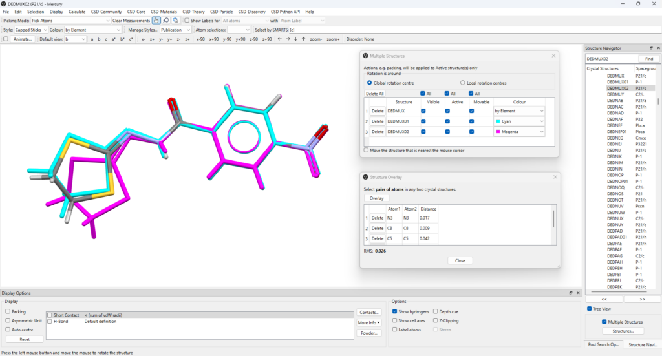Close the Multiple Structures dialog
Viewport: 662px width, 356px height.
click(x=553, y=56)
